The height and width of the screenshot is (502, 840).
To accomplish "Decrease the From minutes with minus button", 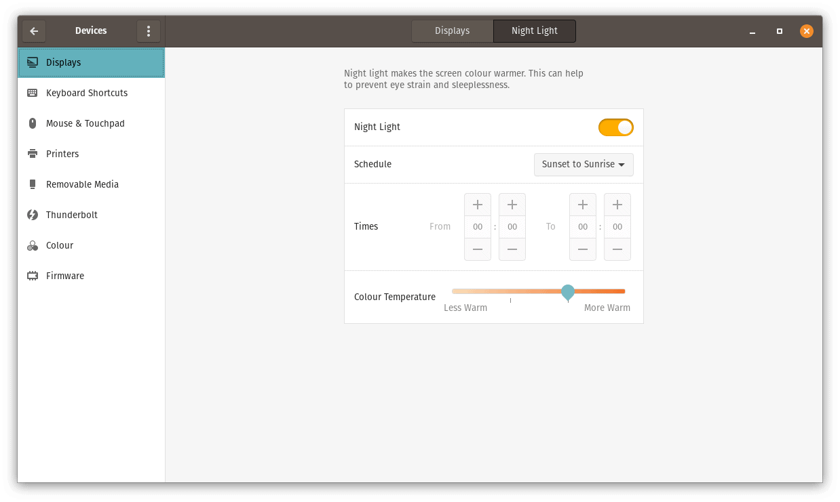I will point(512,249).
